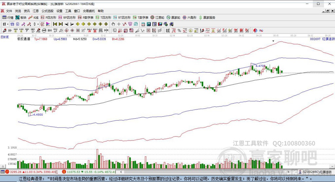Open the calculator icon
This screenshot has height=182, width=335.
(x=149, y=24)
